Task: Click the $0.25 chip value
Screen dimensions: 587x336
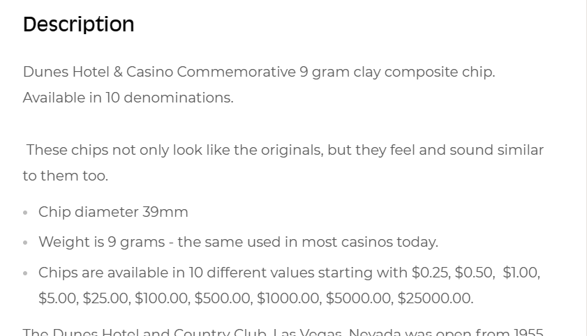Action: coord(431,273)
